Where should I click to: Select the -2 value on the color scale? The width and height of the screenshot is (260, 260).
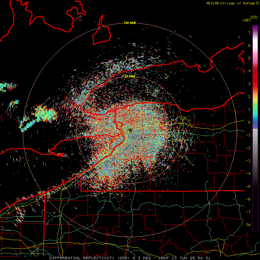[x=248, y=148]
